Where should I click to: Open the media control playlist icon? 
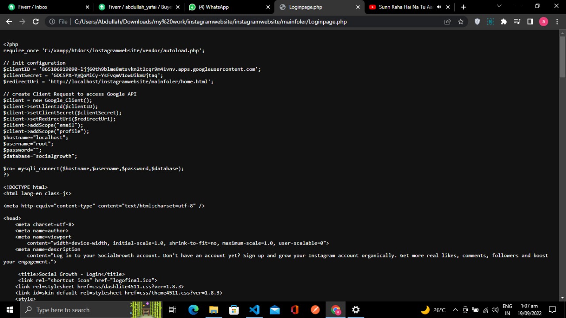tap(517, 22)
